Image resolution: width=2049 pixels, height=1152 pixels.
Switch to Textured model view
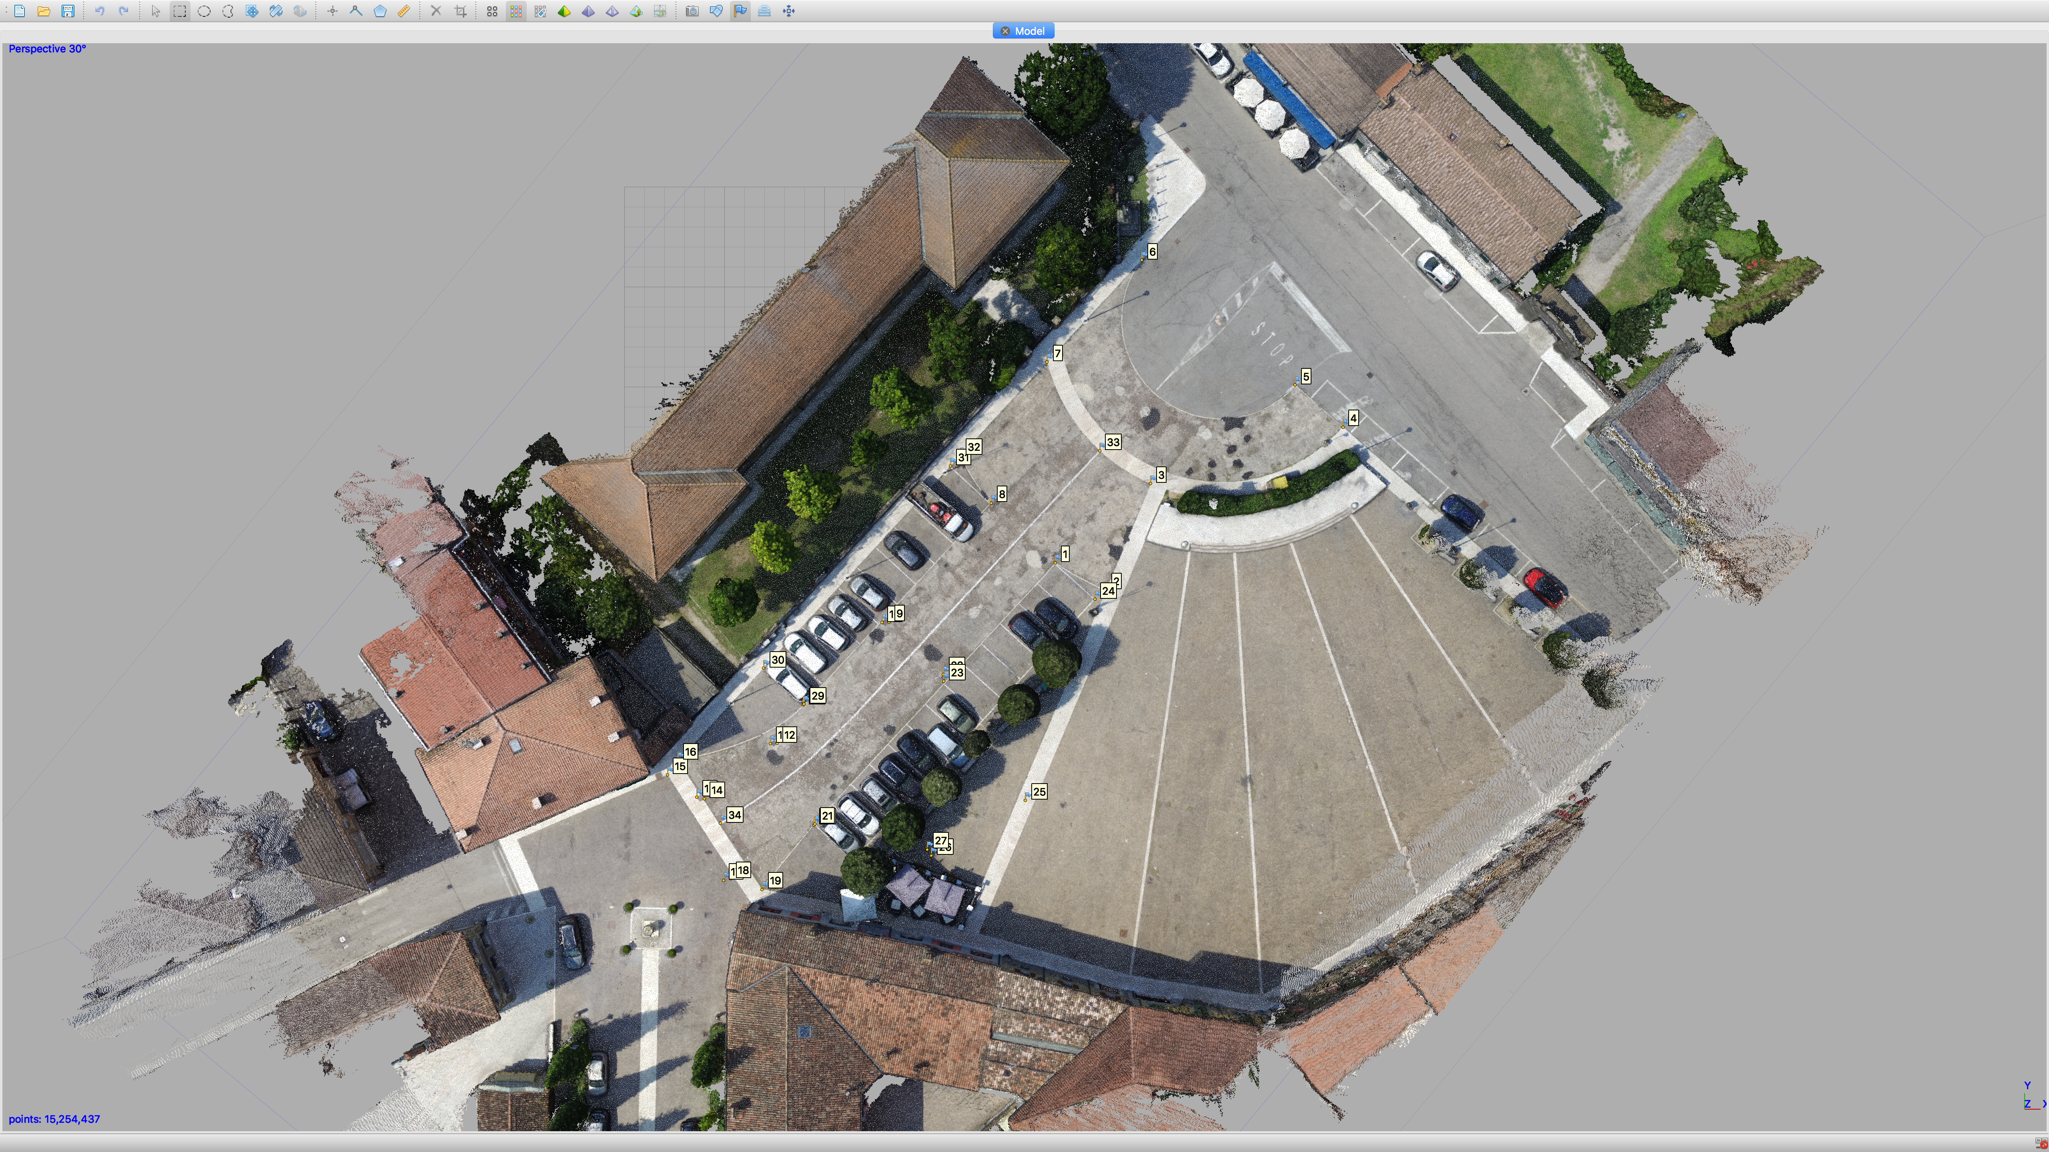tap(636, 11)
